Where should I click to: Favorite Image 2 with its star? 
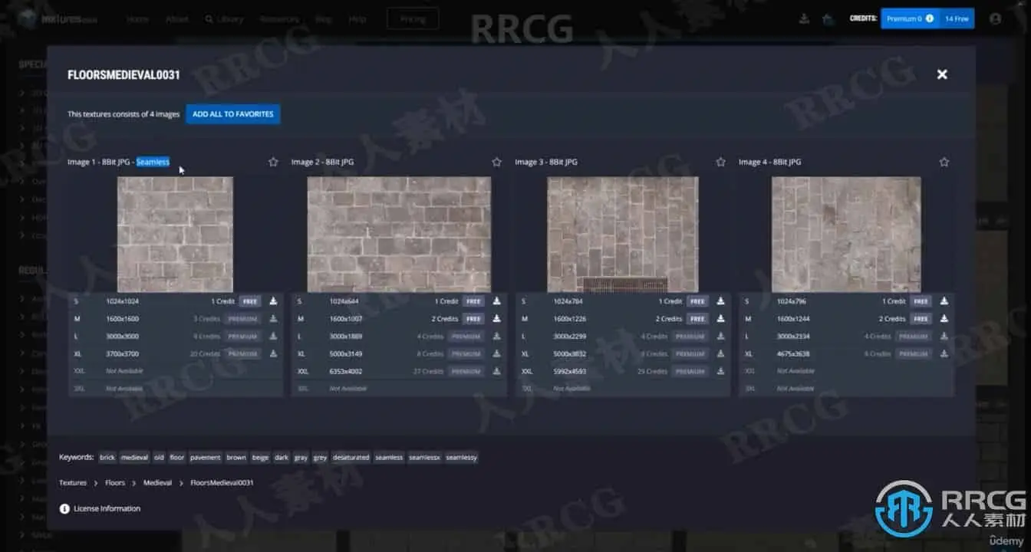point(496,163)
